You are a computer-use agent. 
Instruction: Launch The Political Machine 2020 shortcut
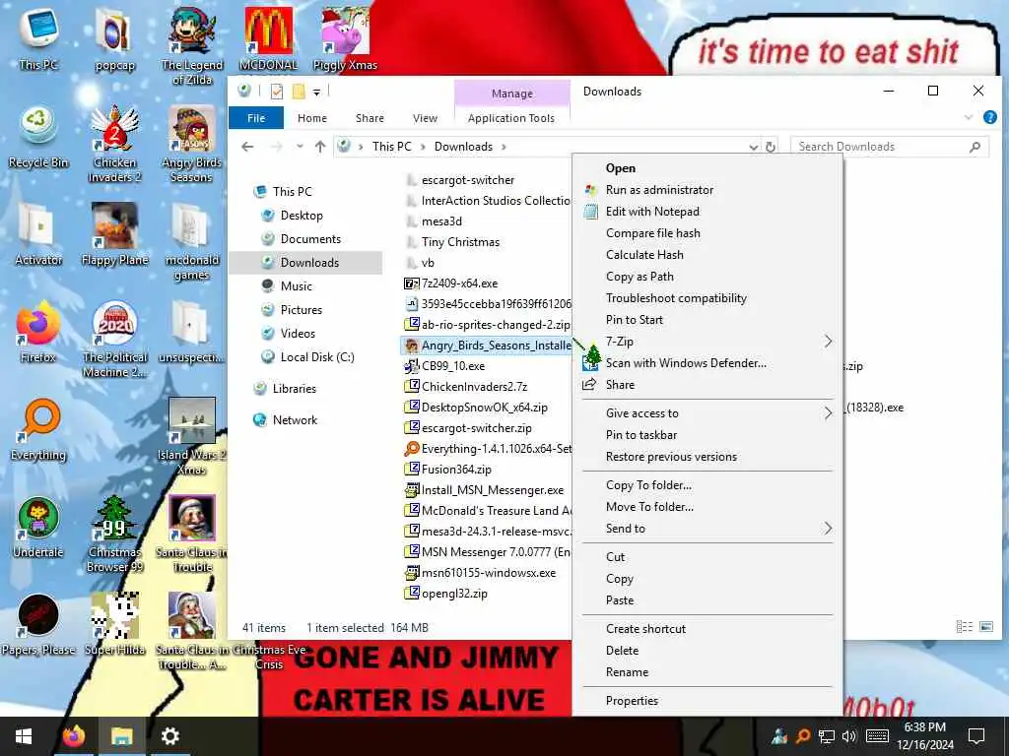(114, 340)
